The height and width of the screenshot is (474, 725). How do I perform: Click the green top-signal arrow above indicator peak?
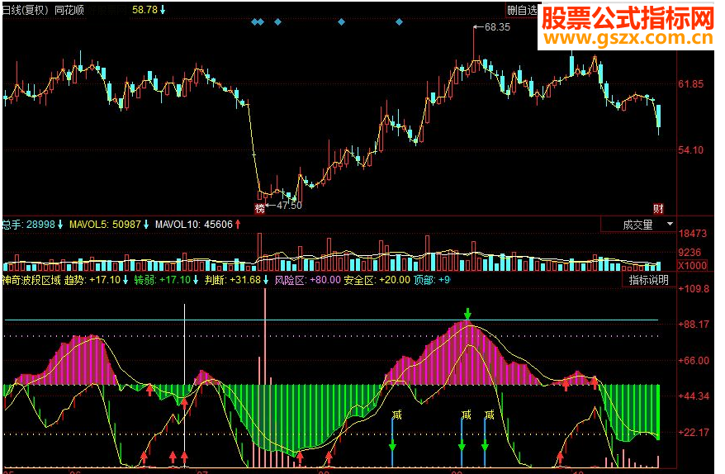point(468,313)
